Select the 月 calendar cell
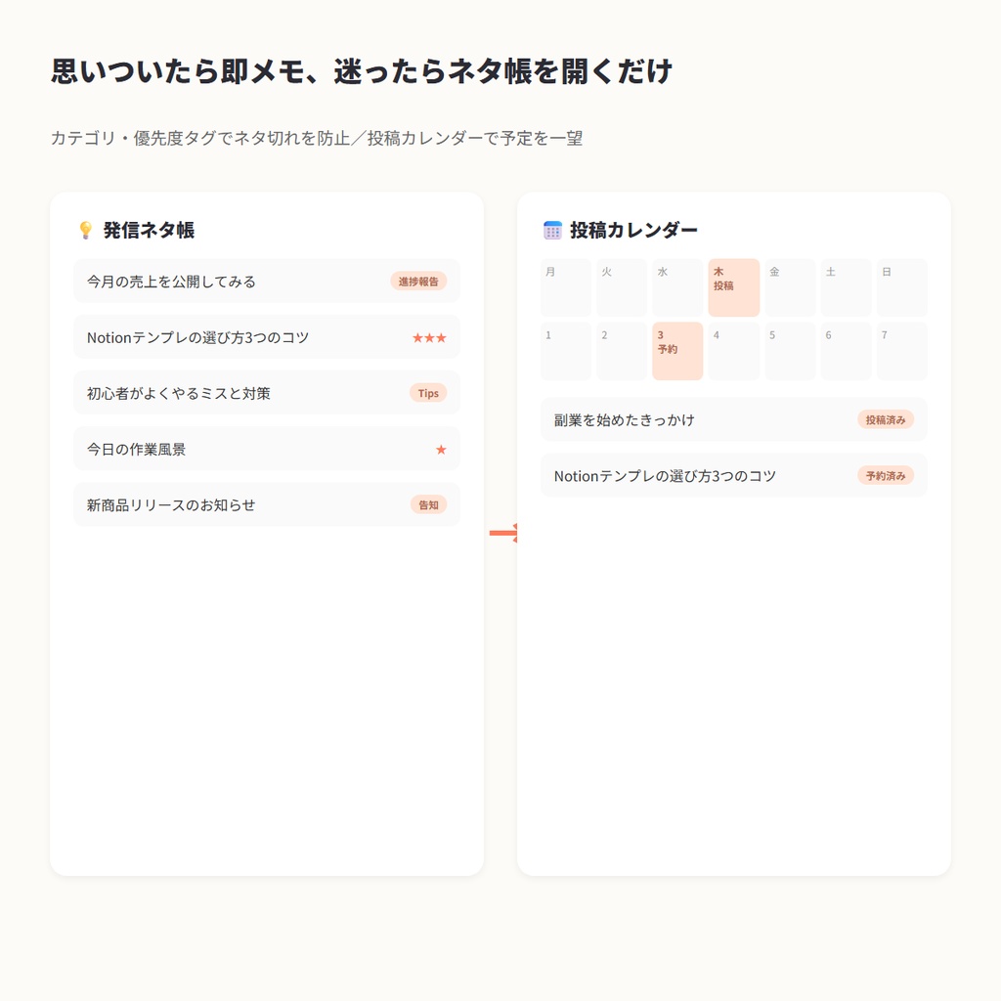The image size is (1001, 1001). click(566, 287)
